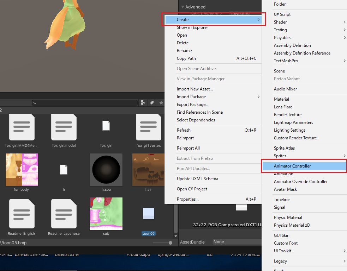The height and width of the screenshot is (271, 347).
Task: Create an Animator Controller
Action: click(304, 166)
